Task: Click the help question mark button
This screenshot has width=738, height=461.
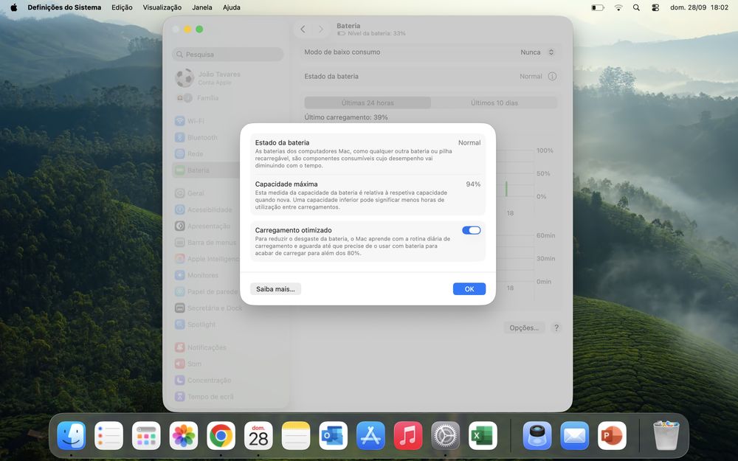Action: (556, 328)
